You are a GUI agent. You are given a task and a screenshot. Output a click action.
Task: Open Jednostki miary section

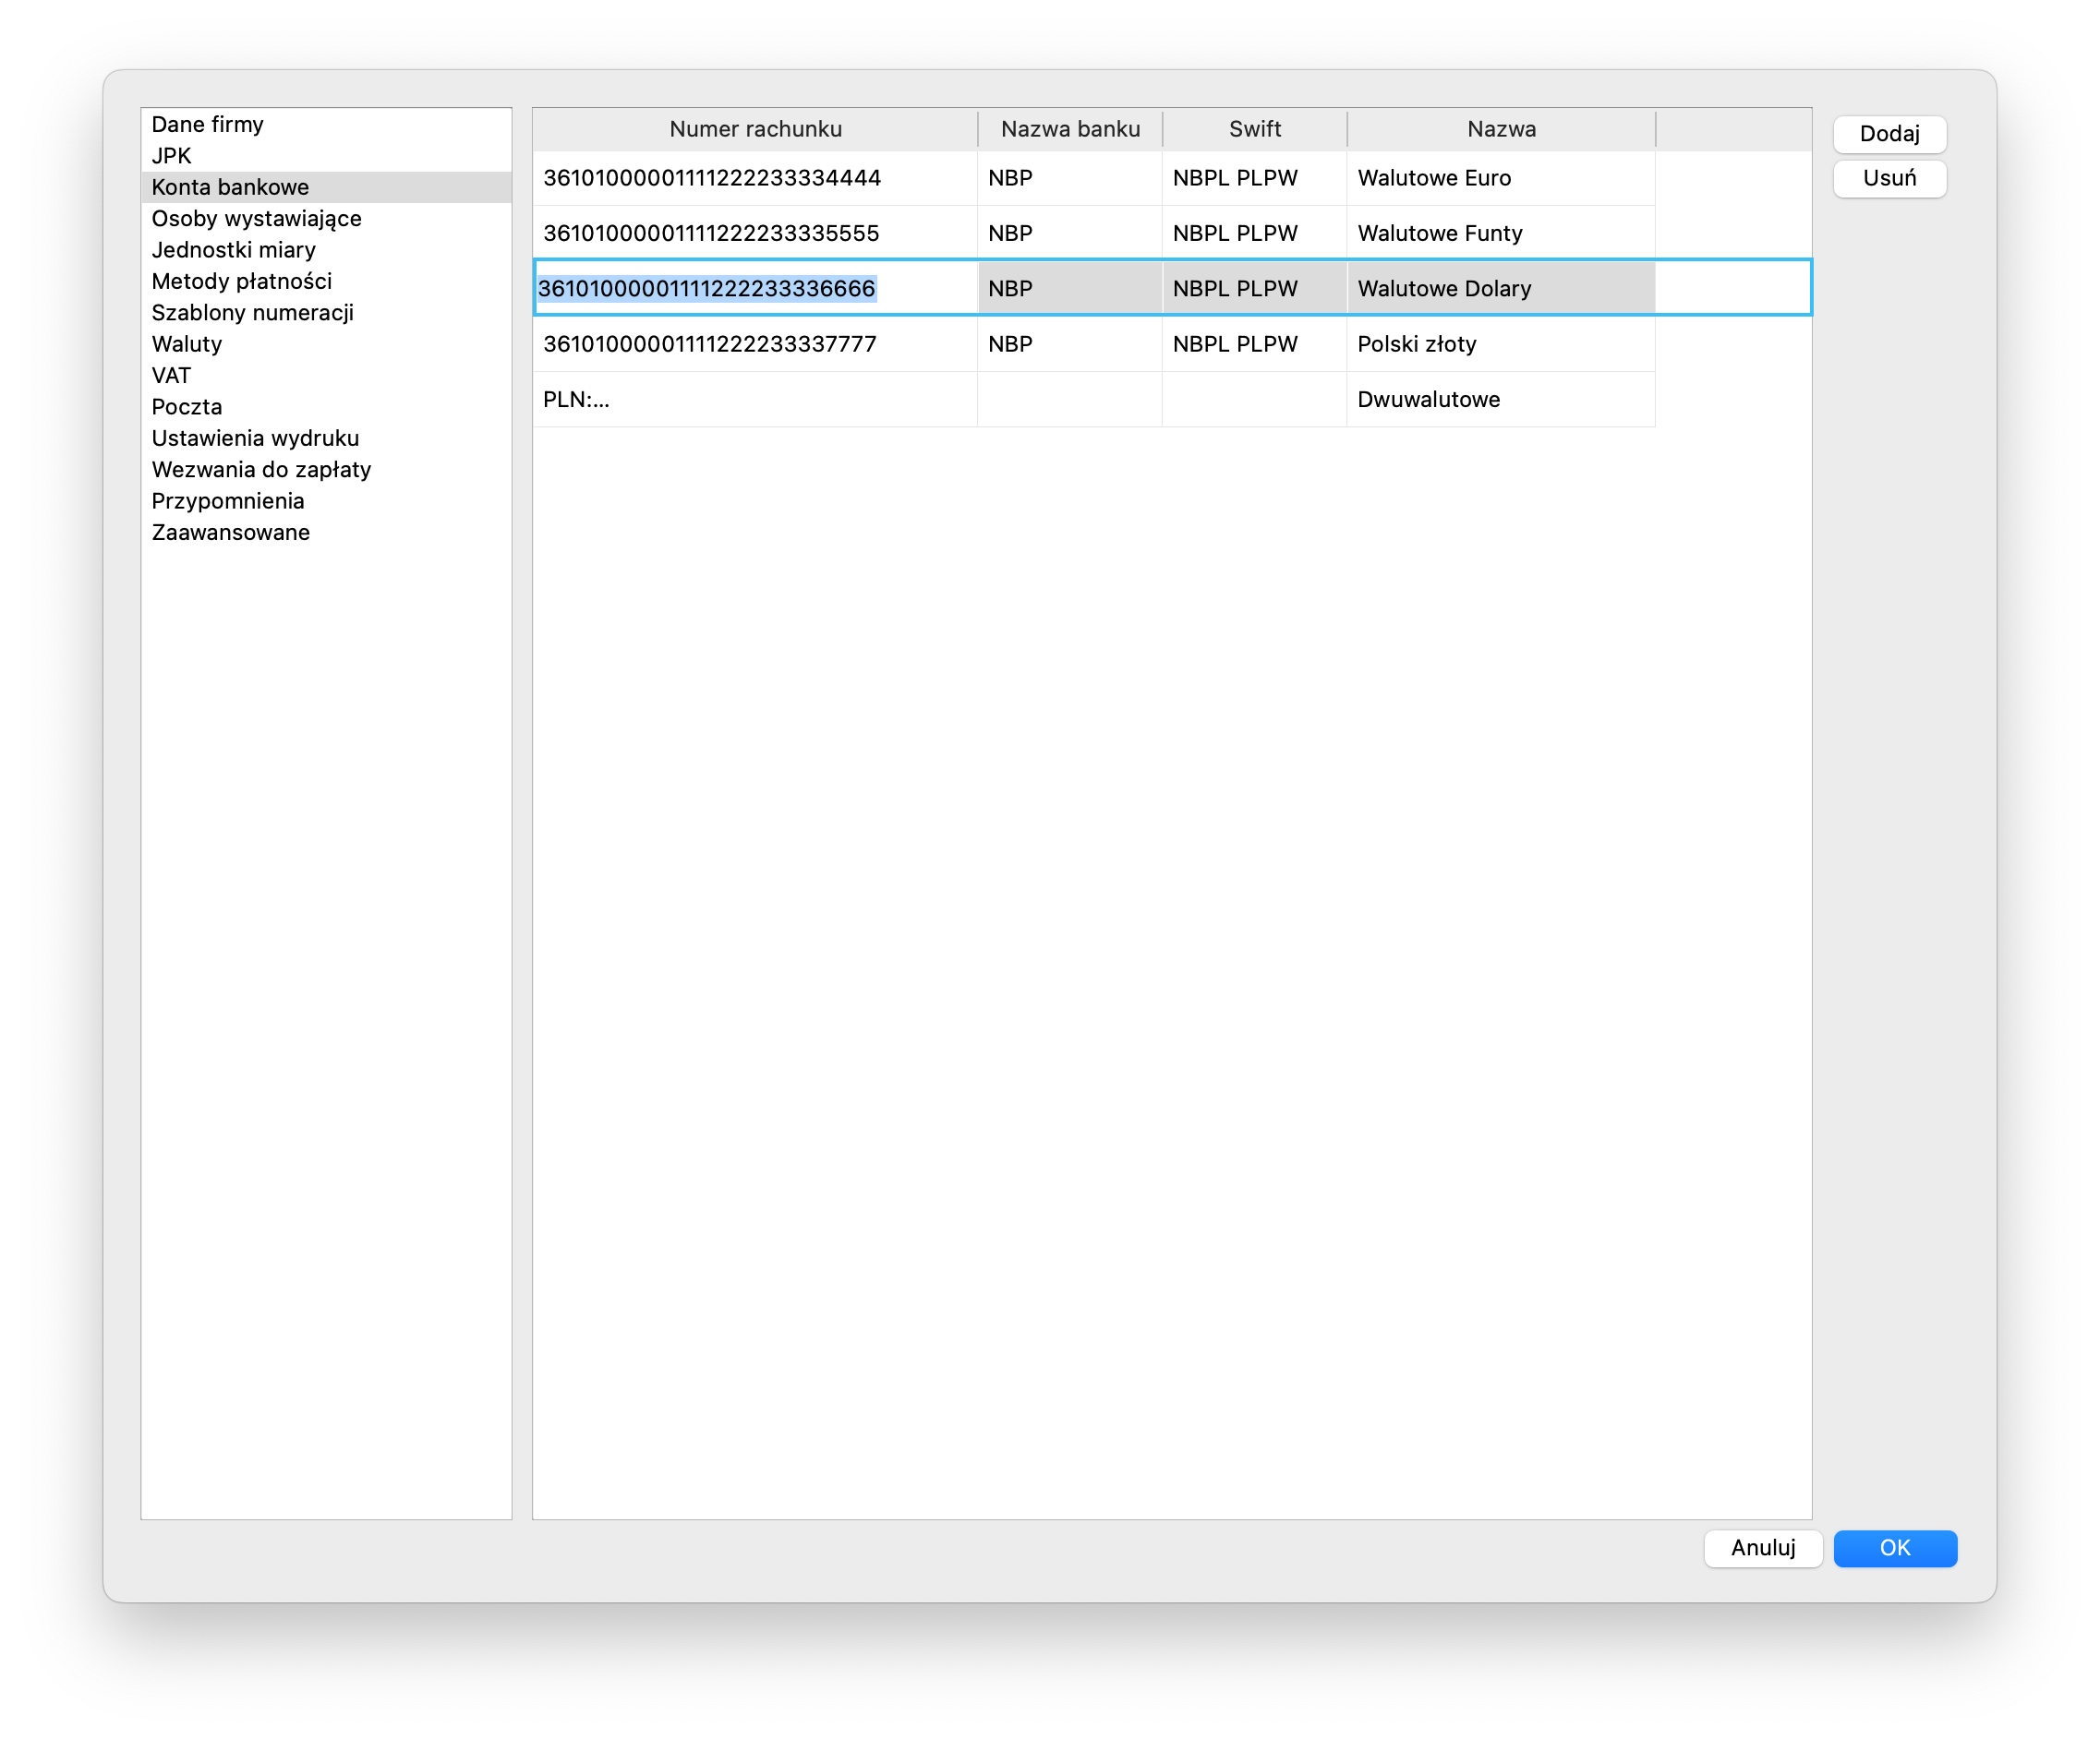pos(326,250)
